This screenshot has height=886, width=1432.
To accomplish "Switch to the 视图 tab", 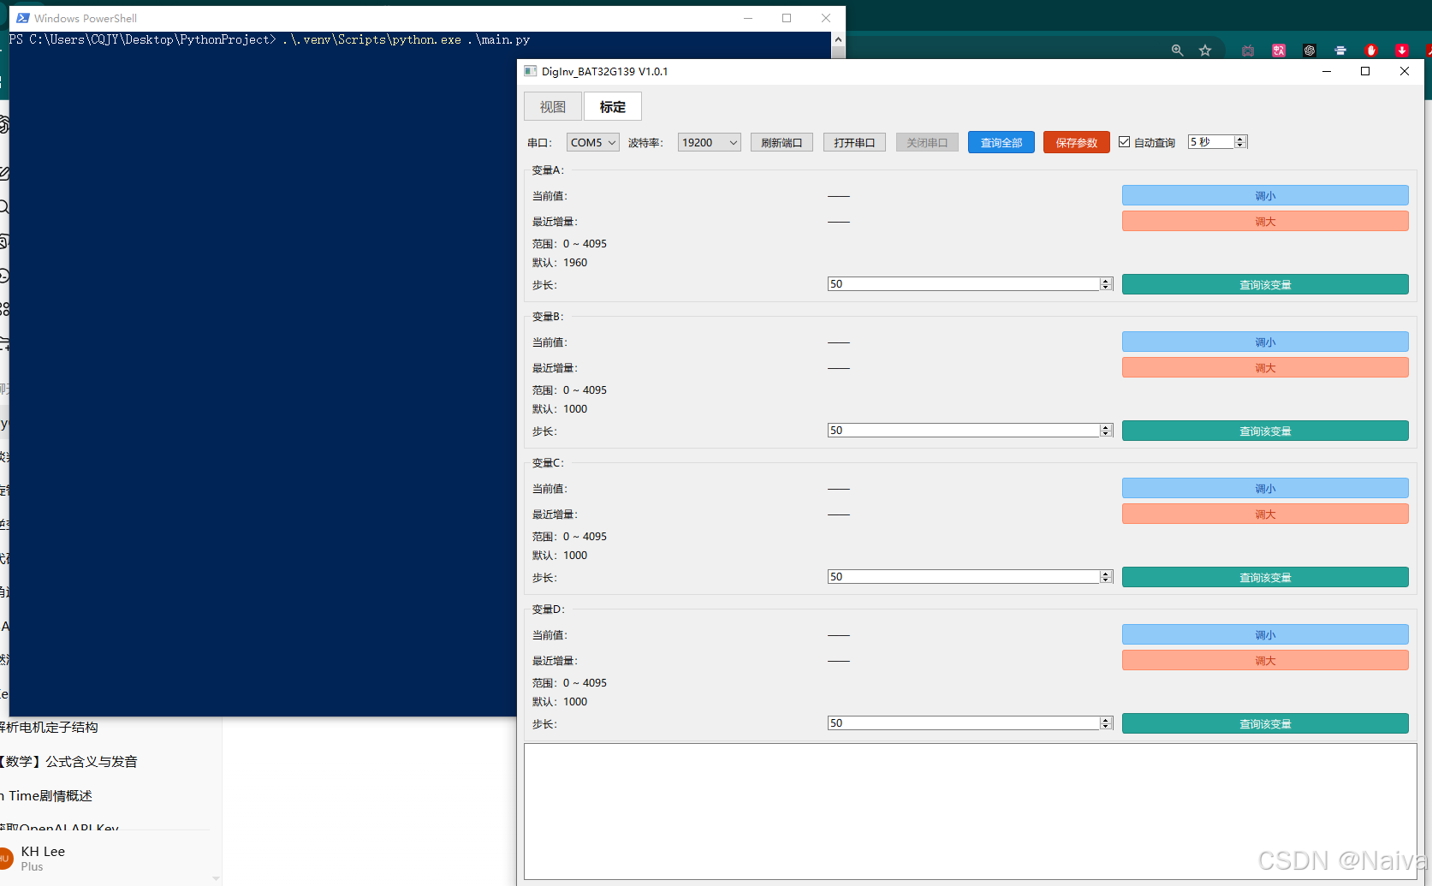I will (553, 106).
